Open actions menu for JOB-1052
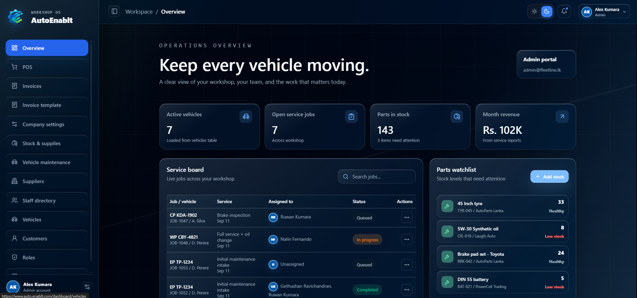 point(407,290)
